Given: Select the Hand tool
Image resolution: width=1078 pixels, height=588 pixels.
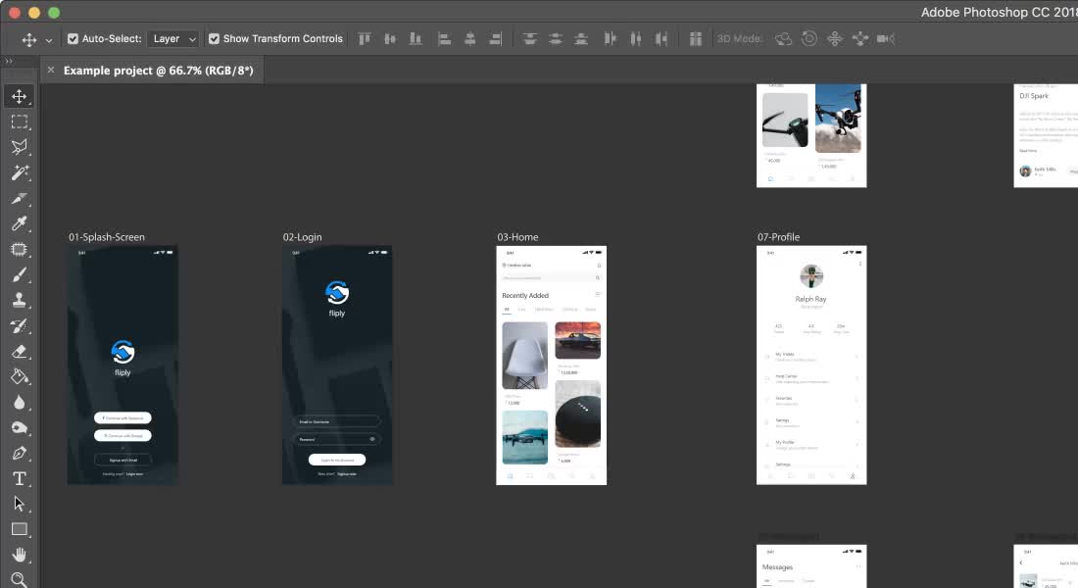Looking at the screenshot, I should click(21, 555).
